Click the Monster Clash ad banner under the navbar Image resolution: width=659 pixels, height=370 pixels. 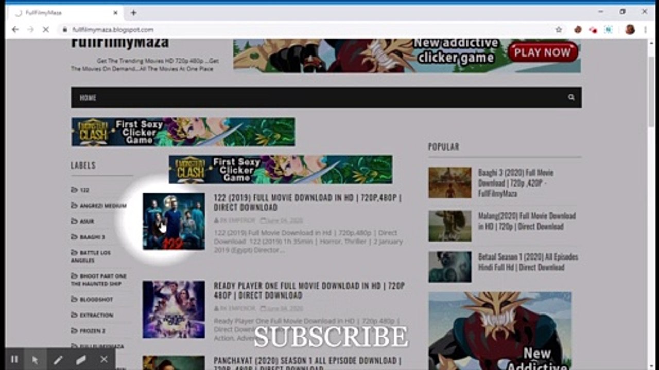(x=183, y=132)
